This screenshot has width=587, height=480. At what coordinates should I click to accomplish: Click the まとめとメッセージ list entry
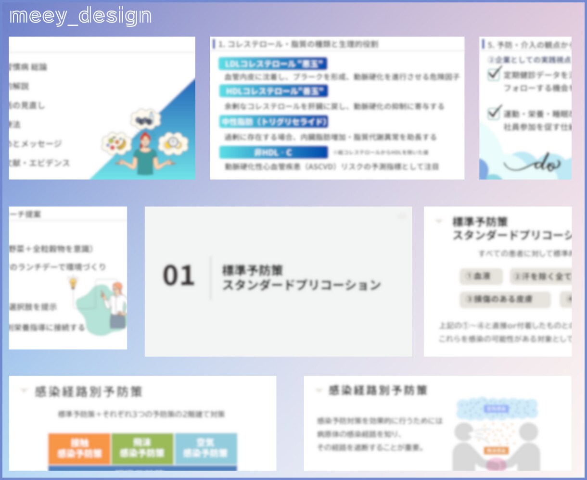(x=36, y=144)
